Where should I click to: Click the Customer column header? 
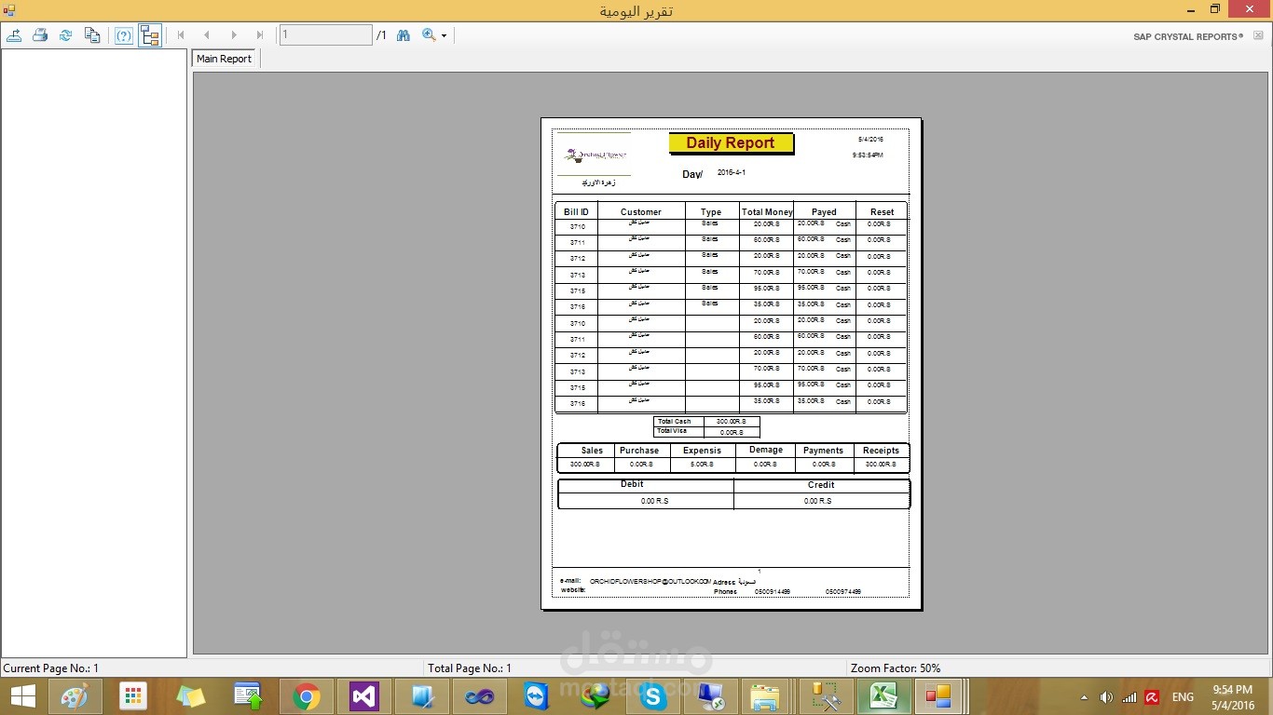[641, 212]
